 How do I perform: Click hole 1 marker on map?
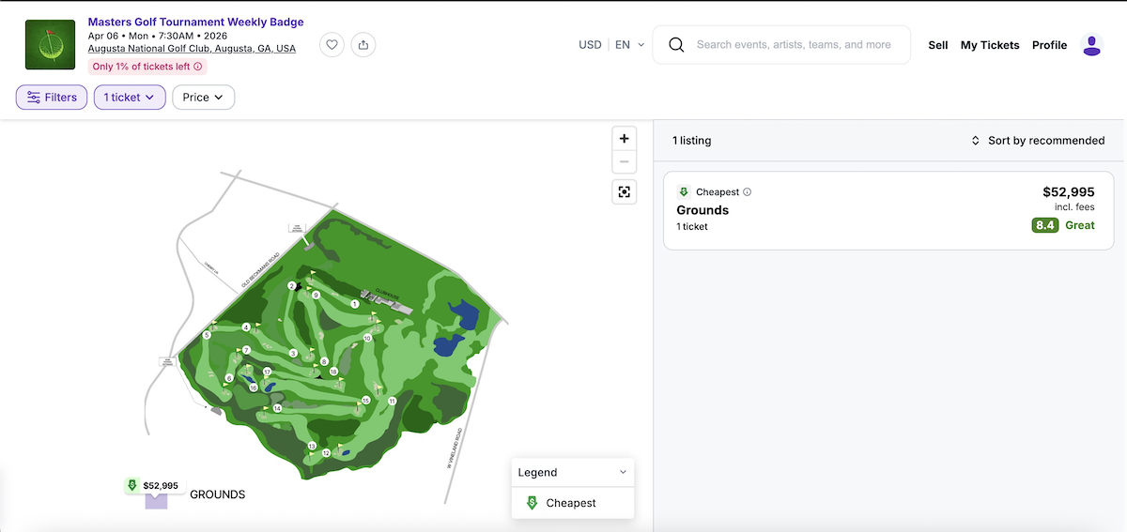pyautogui.click(x=355, y=304)
